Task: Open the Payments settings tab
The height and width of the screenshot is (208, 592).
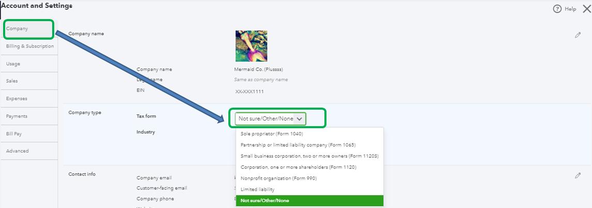Action: click(17, 116)
